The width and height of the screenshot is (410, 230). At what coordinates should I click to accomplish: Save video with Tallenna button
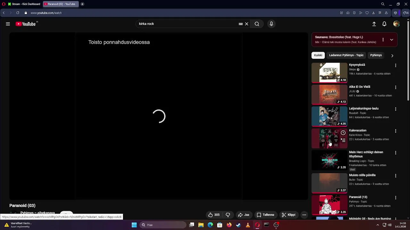click(266, 215)
